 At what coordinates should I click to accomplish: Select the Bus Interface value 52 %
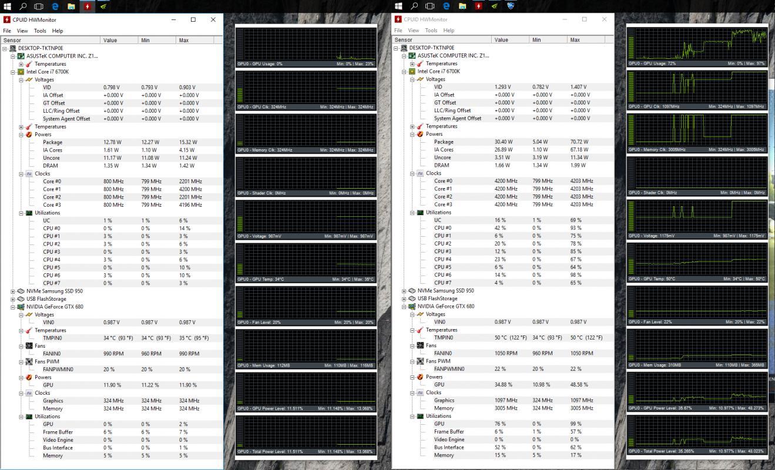coord(501,447)
